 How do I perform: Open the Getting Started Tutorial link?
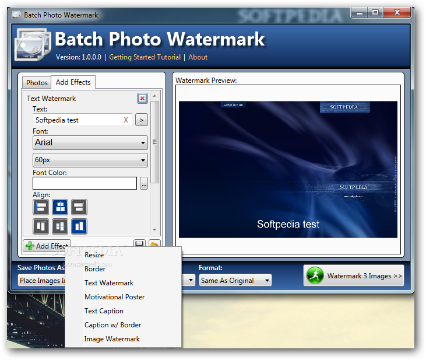pyautogui.click(x=145, y=57)
